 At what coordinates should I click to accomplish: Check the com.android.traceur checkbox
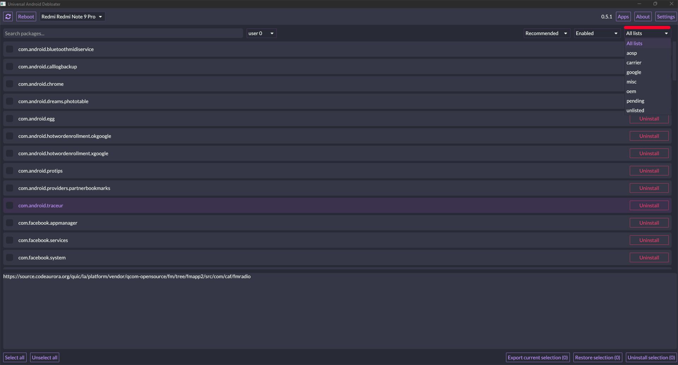pos(10,205)
